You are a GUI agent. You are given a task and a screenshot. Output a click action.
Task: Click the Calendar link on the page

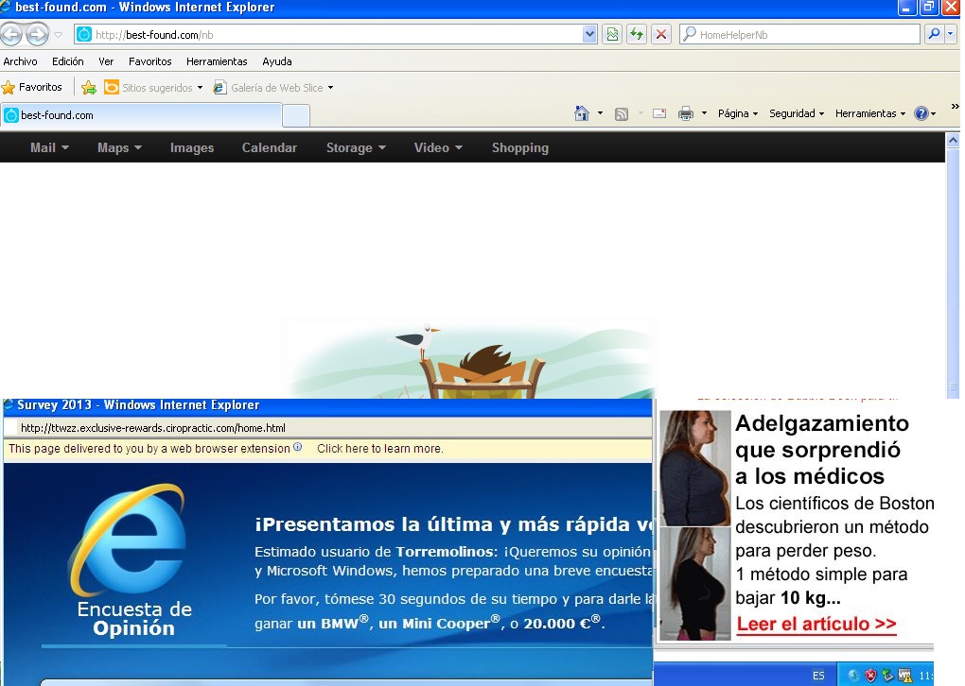pos(269,147)
